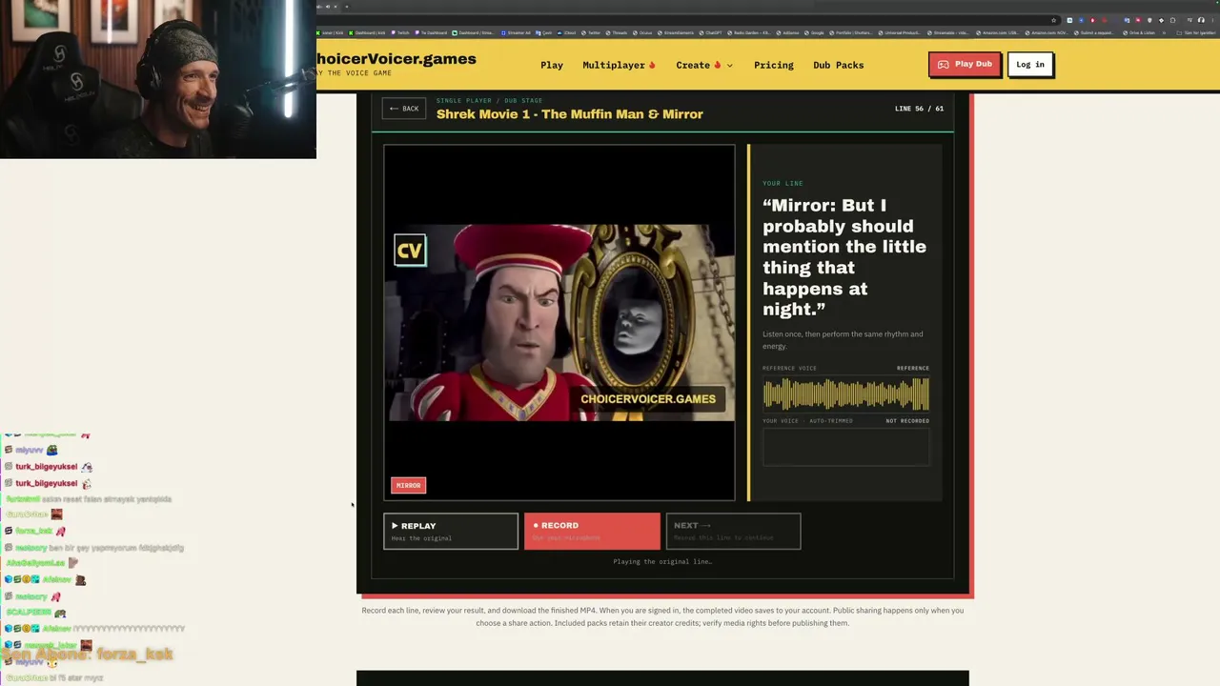Open the Twitch bookmark
Screen dimensions: 1220x686
click(x=400, y=32)
